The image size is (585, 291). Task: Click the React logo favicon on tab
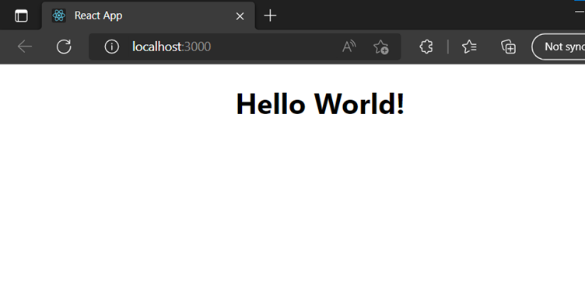(59, 16)
